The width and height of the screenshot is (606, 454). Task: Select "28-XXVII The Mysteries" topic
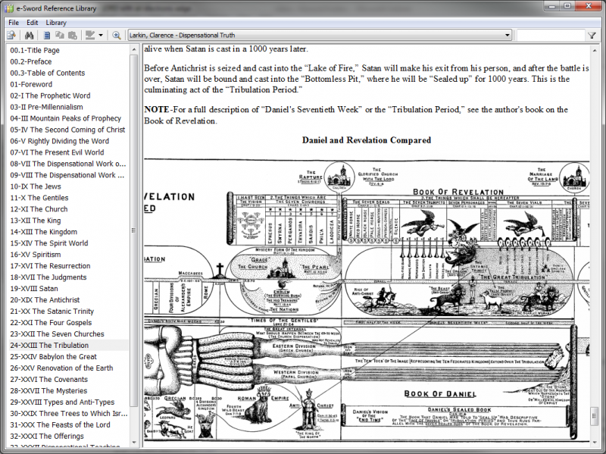(48, 390)
